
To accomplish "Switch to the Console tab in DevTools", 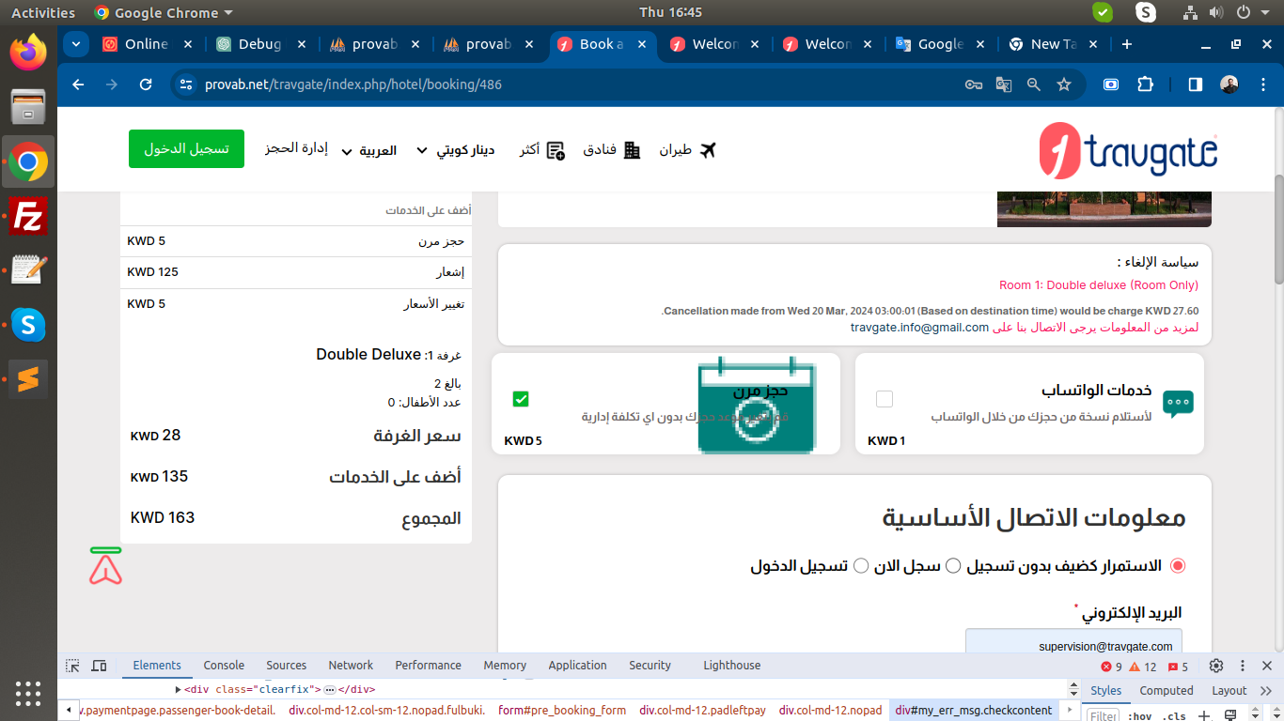I will tap(224, 666).
